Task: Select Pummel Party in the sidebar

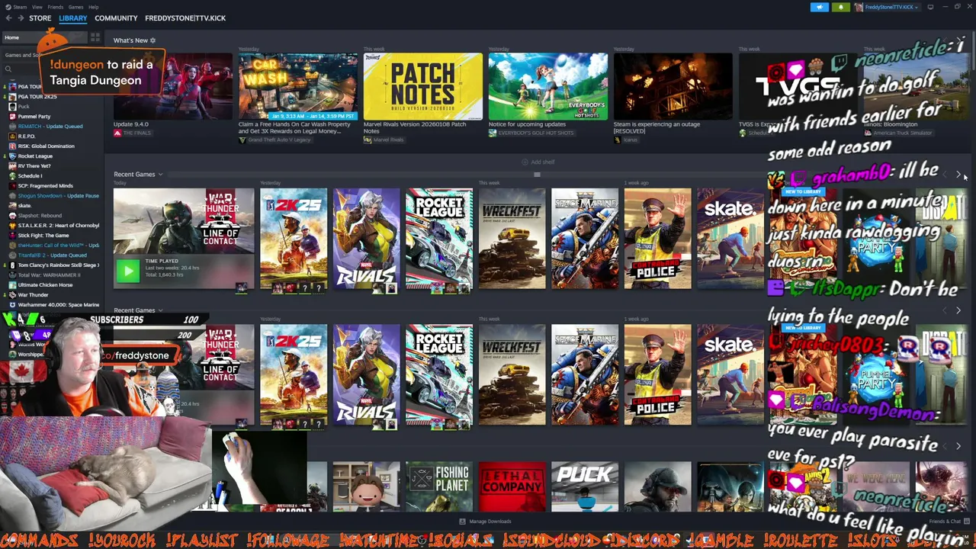Action: click(x=34, y=116)
